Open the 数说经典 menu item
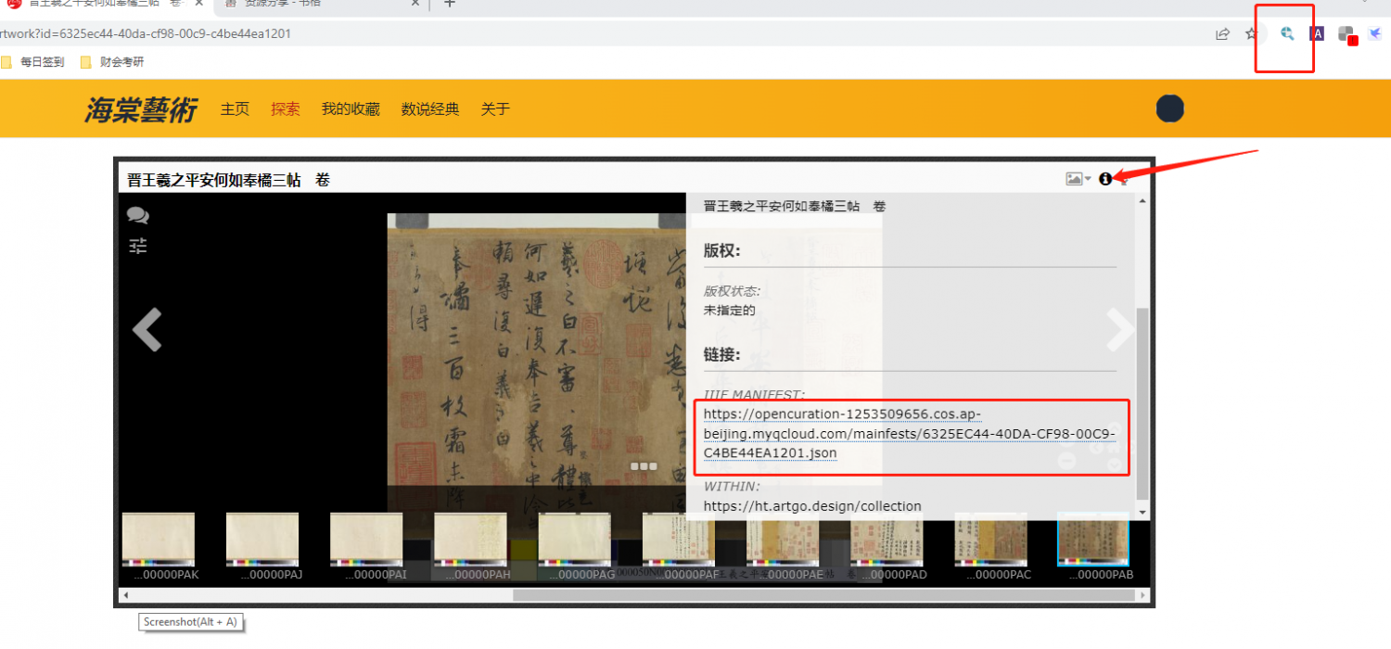The image size is (1391, 649). point(430,109)
